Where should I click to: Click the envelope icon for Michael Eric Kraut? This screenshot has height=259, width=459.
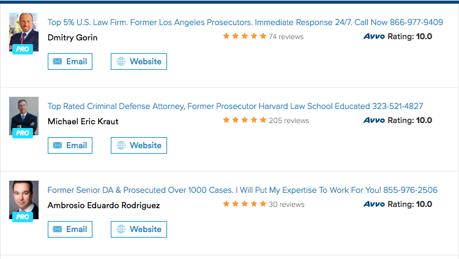[x=58, y=145]
